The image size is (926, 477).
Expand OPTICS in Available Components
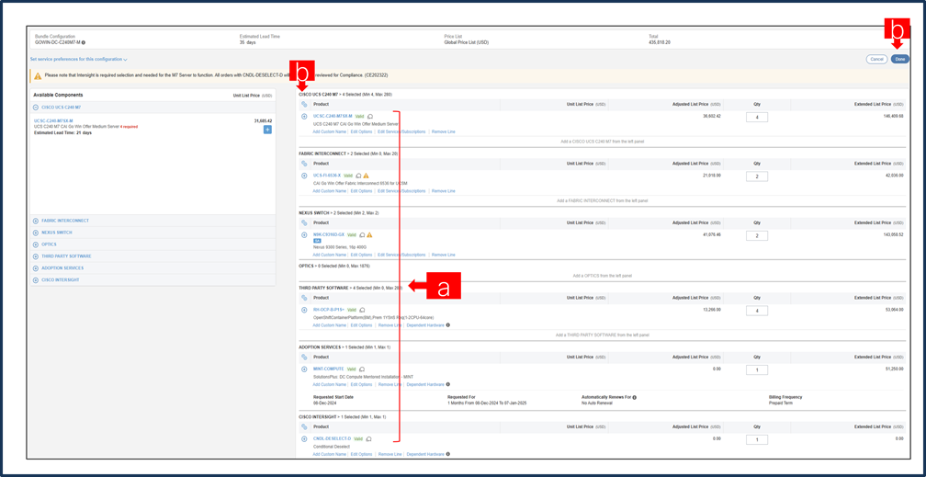36,244
